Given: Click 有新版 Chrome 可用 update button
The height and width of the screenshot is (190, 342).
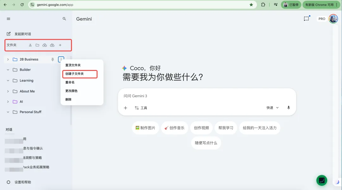Looking at the screenshot, I should click(x=321, y=4).
